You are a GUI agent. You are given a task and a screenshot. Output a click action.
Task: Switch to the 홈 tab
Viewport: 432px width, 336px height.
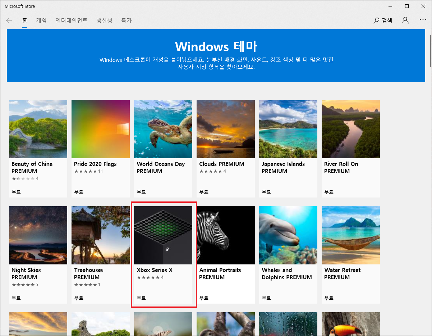pos(24,21)
